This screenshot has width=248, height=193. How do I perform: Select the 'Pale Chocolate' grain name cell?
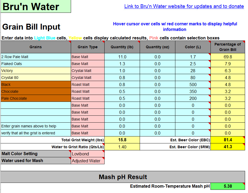[x=36, y=98]
